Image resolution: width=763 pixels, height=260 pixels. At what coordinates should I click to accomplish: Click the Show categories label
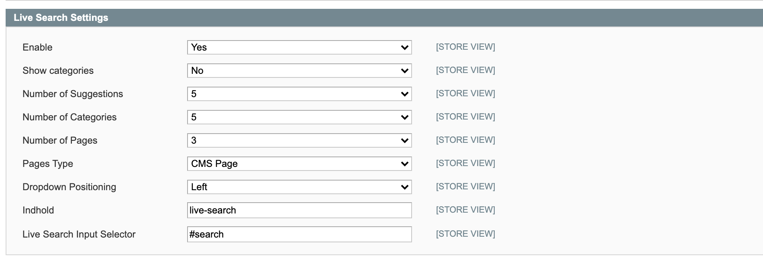tap(58, 71)
